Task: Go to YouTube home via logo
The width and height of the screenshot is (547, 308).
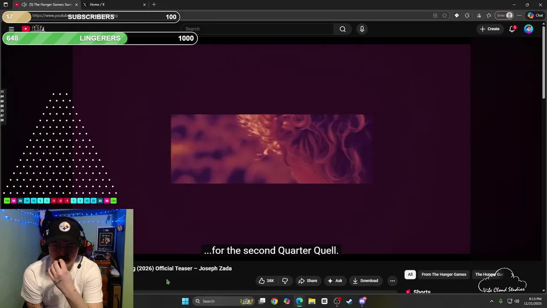Action: coord(33,29)
